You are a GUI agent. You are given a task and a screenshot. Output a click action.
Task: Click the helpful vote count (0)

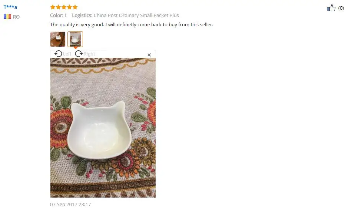coord(341,8)
